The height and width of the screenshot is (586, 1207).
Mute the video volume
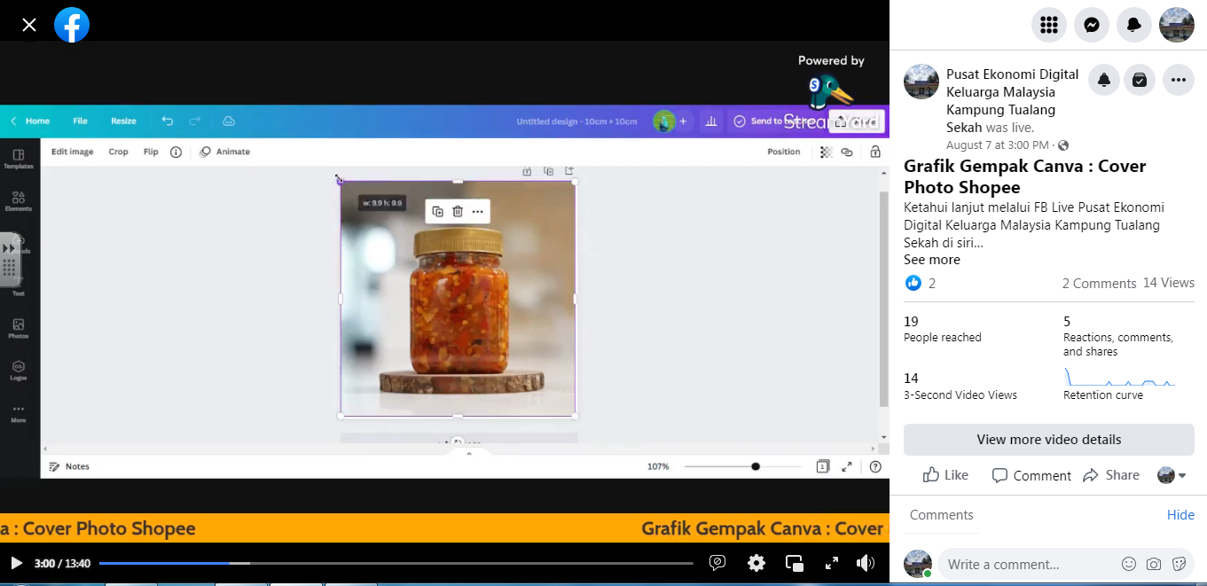tap(866, 563)
